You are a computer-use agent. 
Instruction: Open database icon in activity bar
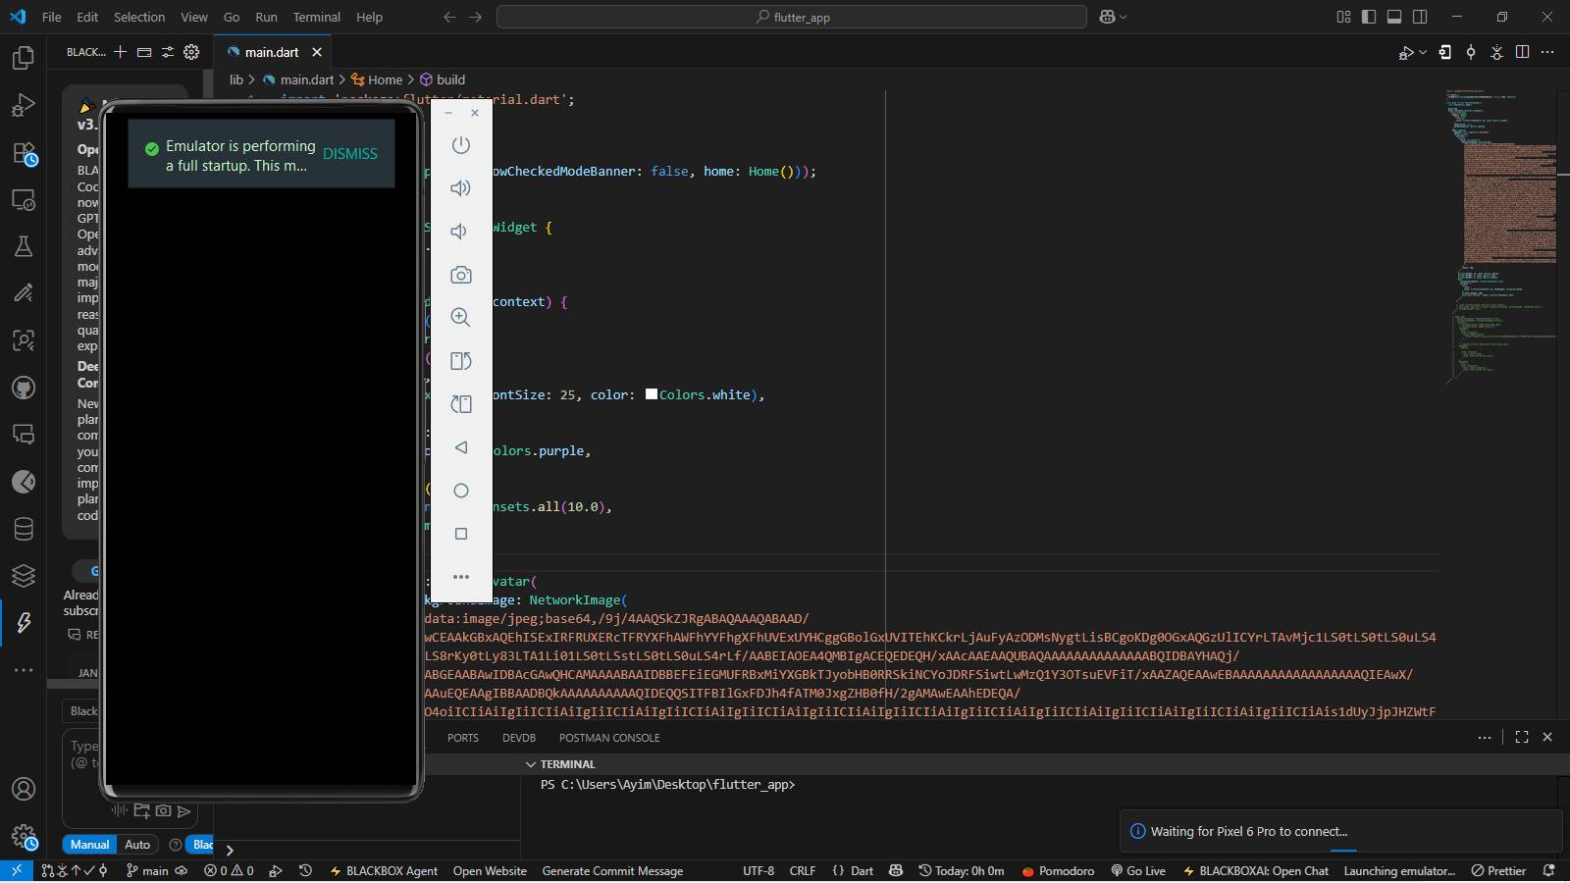[24, 529]
